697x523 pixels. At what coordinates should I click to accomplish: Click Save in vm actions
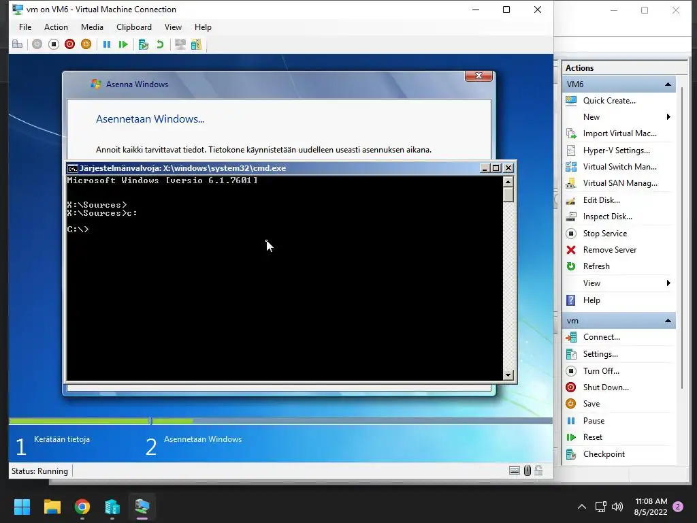(x=591, y=404)
